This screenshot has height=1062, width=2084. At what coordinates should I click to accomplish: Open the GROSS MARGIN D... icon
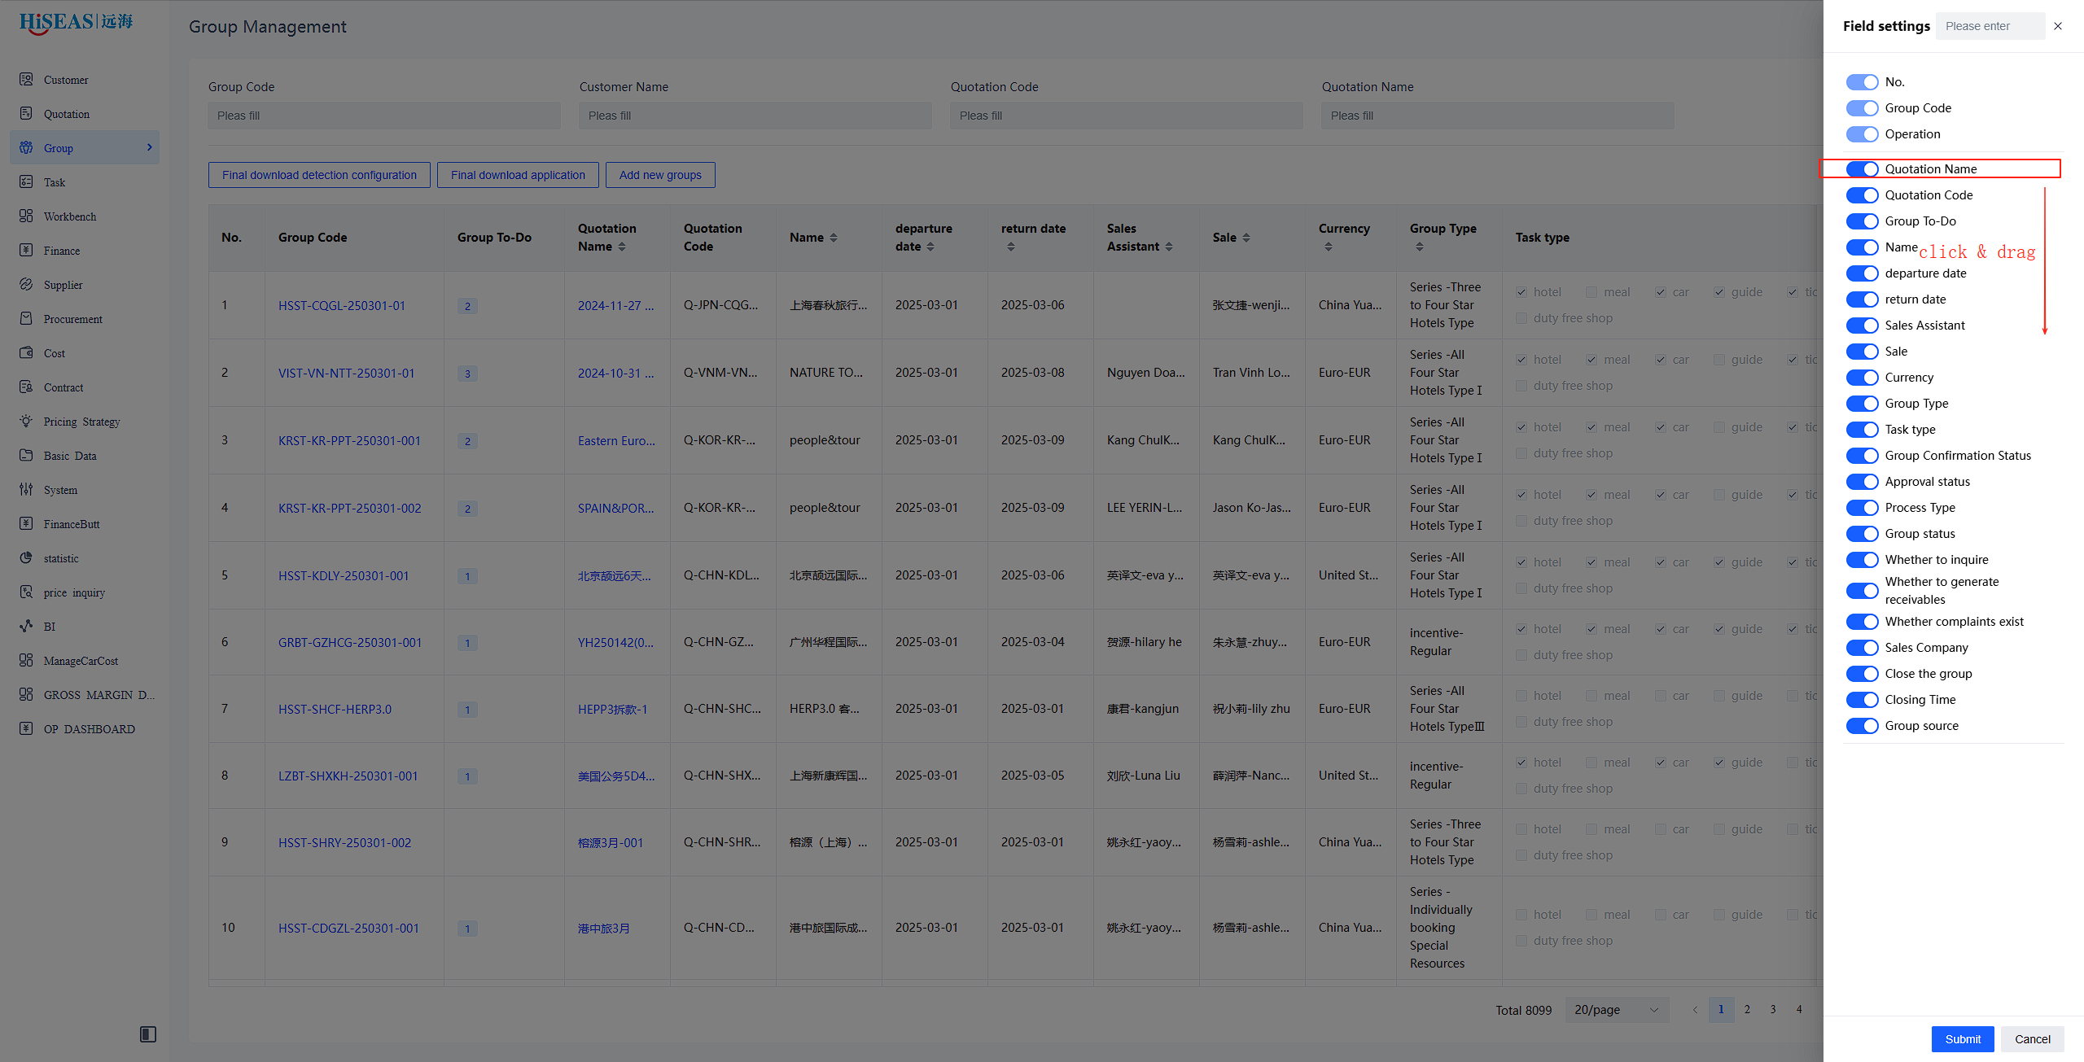(26, 694)
